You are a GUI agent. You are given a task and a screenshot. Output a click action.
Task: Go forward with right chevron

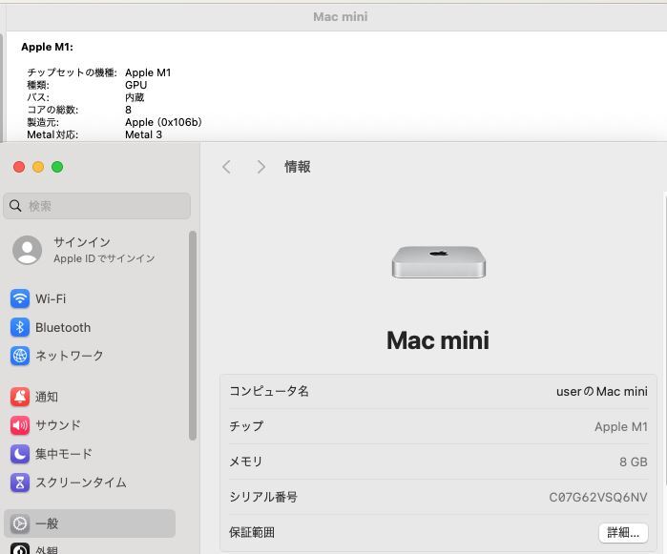point(261,167)
